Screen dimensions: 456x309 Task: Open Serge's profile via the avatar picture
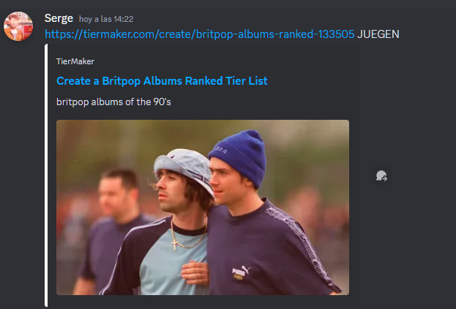click(18, 26)
